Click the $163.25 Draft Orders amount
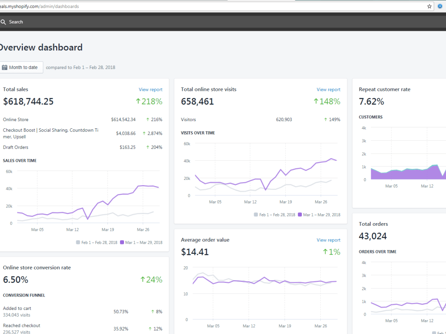The width and height of the screenshot is (446, 334). point(128,147)
